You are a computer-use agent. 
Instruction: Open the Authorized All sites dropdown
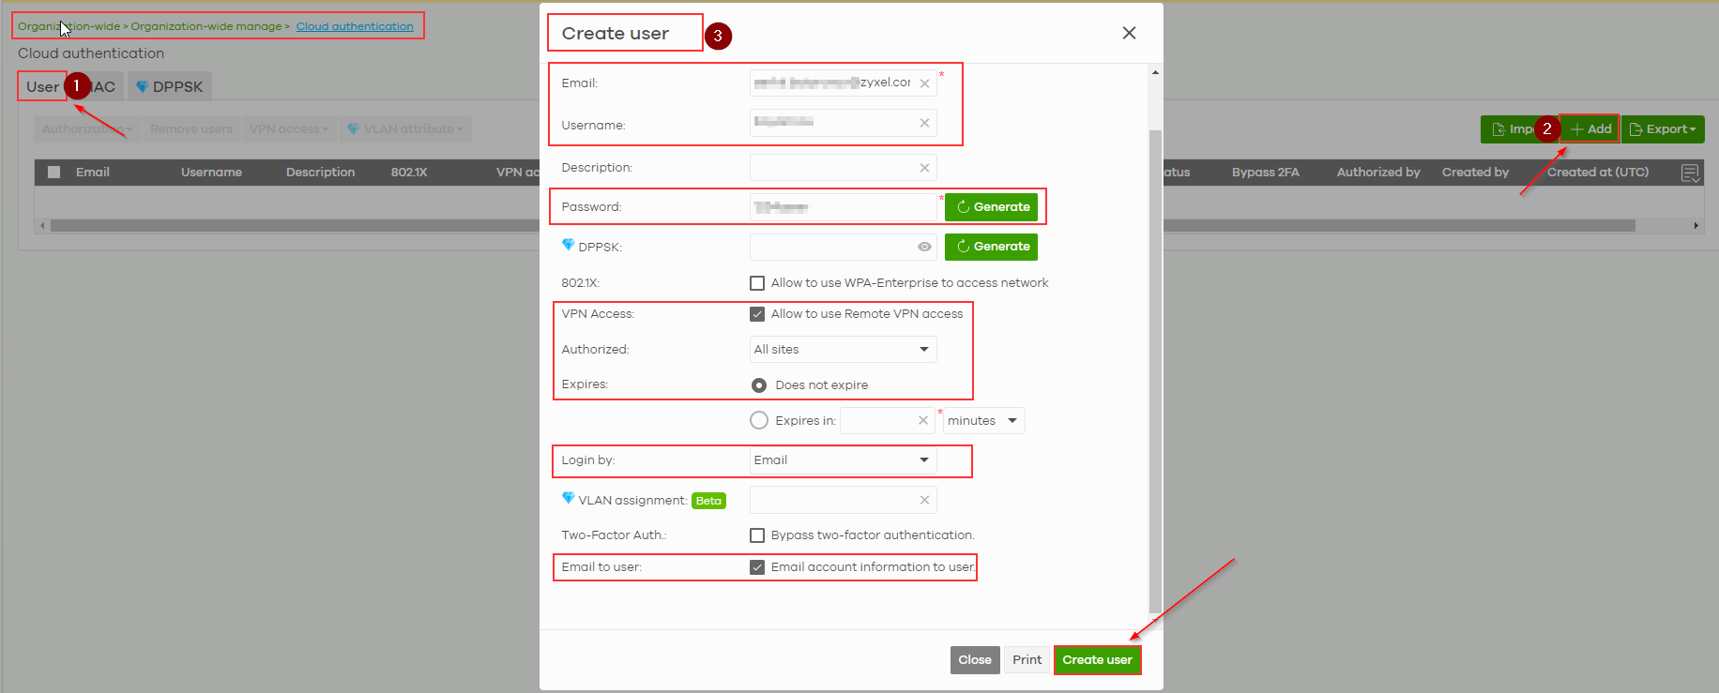842,350
